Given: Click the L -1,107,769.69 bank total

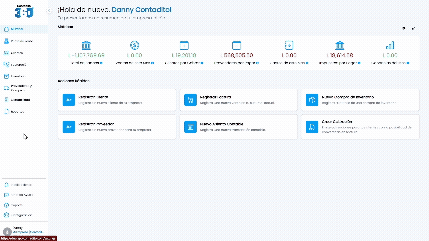Looking at the screenshot, I should 86,55.
